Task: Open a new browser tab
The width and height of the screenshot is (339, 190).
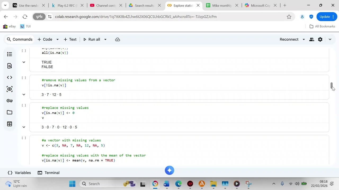Action: pyautogui.click(x=285, y=5)
